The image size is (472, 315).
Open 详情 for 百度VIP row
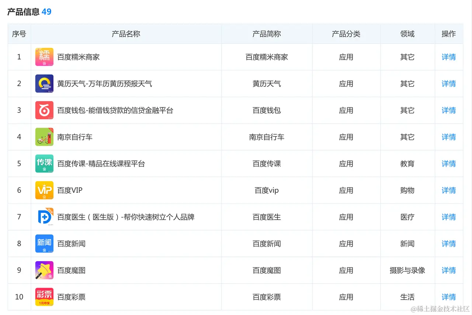(x=449, y=190)
